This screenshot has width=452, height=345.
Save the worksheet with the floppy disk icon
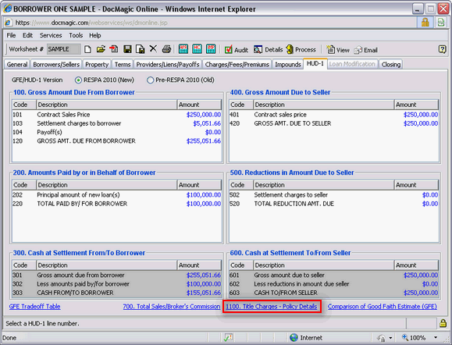(127, 50)
